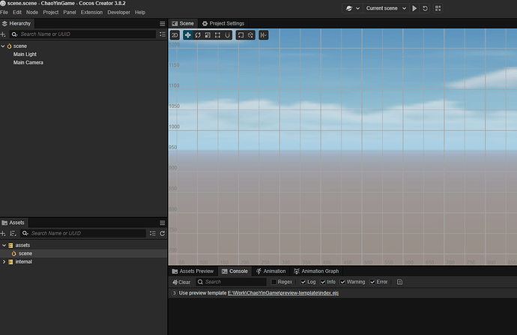Select the Hierarchy panel tab
This screenshot has width=517, height=335.
click(x=16, y=23)
